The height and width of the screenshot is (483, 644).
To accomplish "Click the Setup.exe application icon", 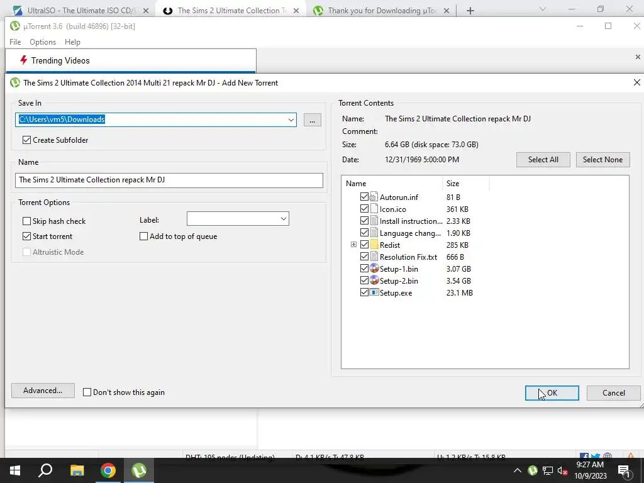I will coord(374,292).
